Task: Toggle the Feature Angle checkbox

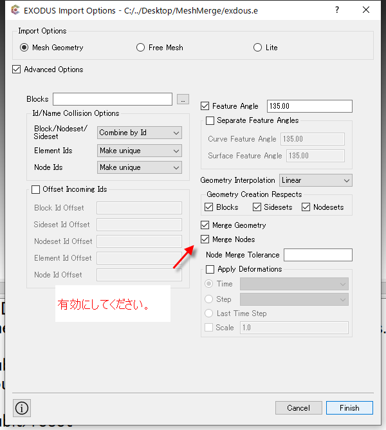Action: click(205, 106)
